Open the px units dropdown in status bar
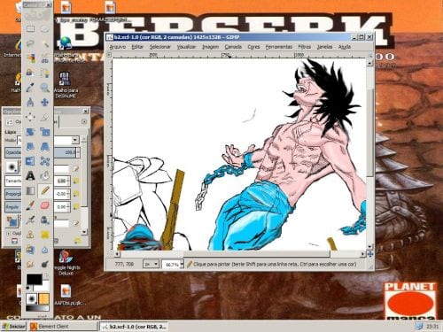Viewport: 443px width, 332px height. [x=151, y=264]
